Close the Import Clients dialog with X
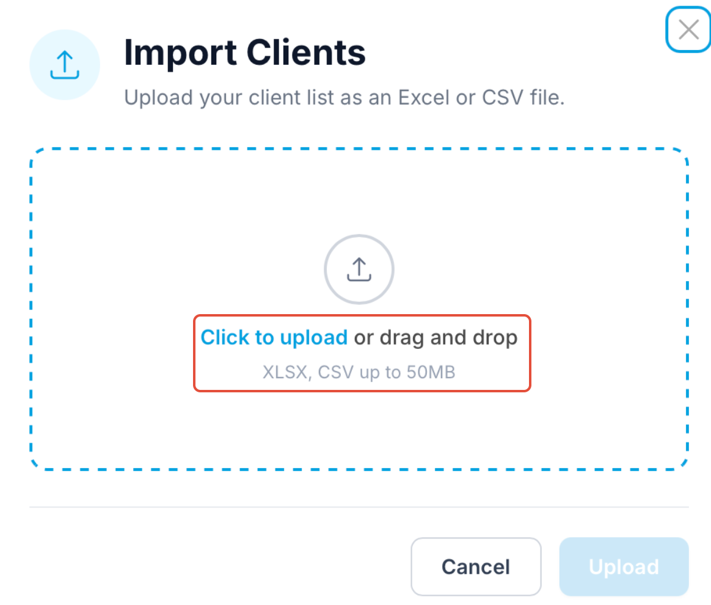Screen dimensions: 711x605 (688, 30)
